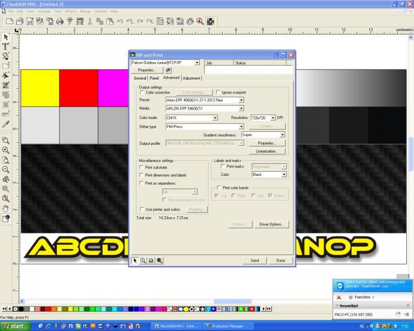This screenshot has height=331, width=414.
Task: Open the Media dropdown
Action: point(241,109)
